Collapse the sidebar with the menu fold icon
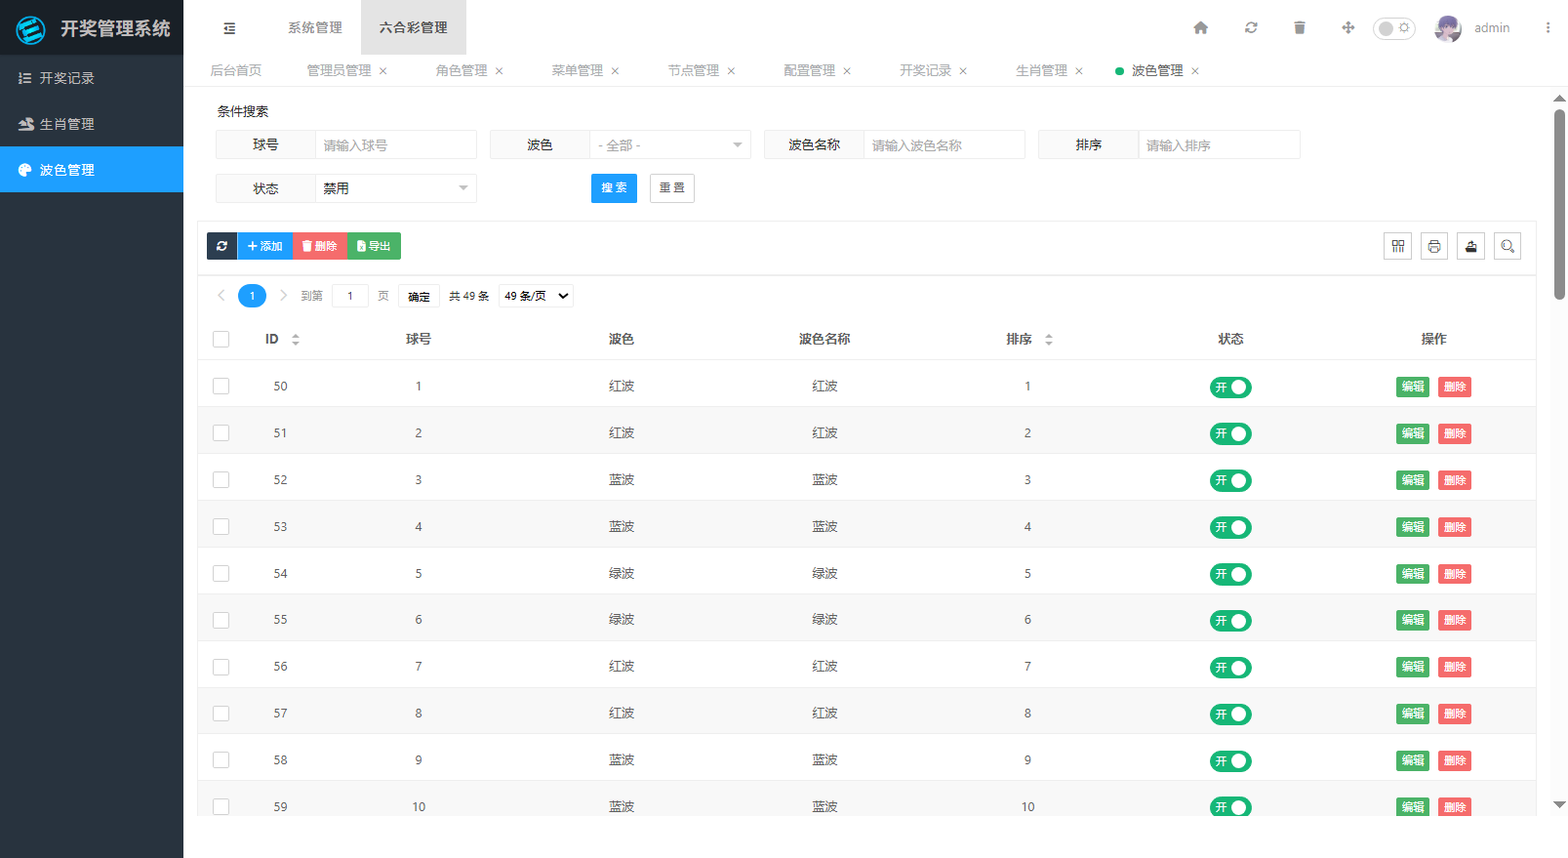The image size is (1568, 858). pyautogui.click(x=229, y=28)
